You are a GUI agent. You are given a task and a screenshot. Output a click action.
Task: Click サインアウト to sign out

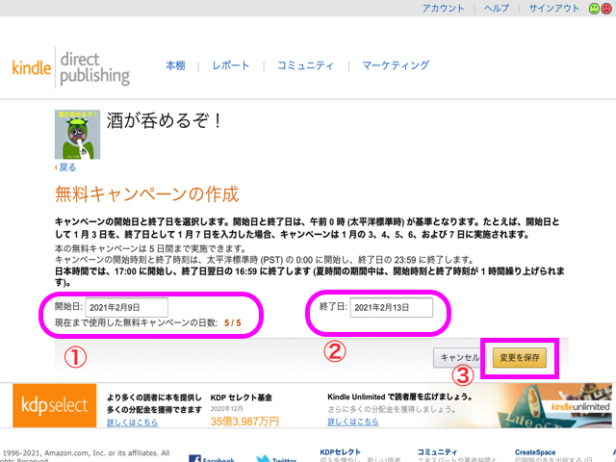point(554,9)
